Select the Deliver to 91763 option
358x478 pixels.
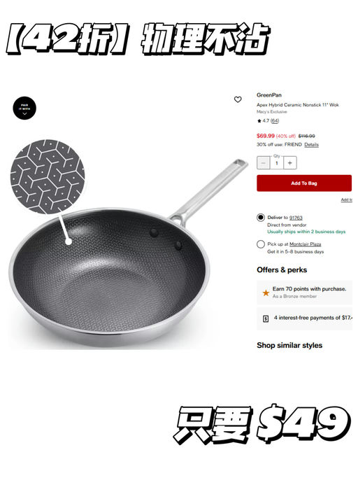pyautogui.click(x=261, y=218)
